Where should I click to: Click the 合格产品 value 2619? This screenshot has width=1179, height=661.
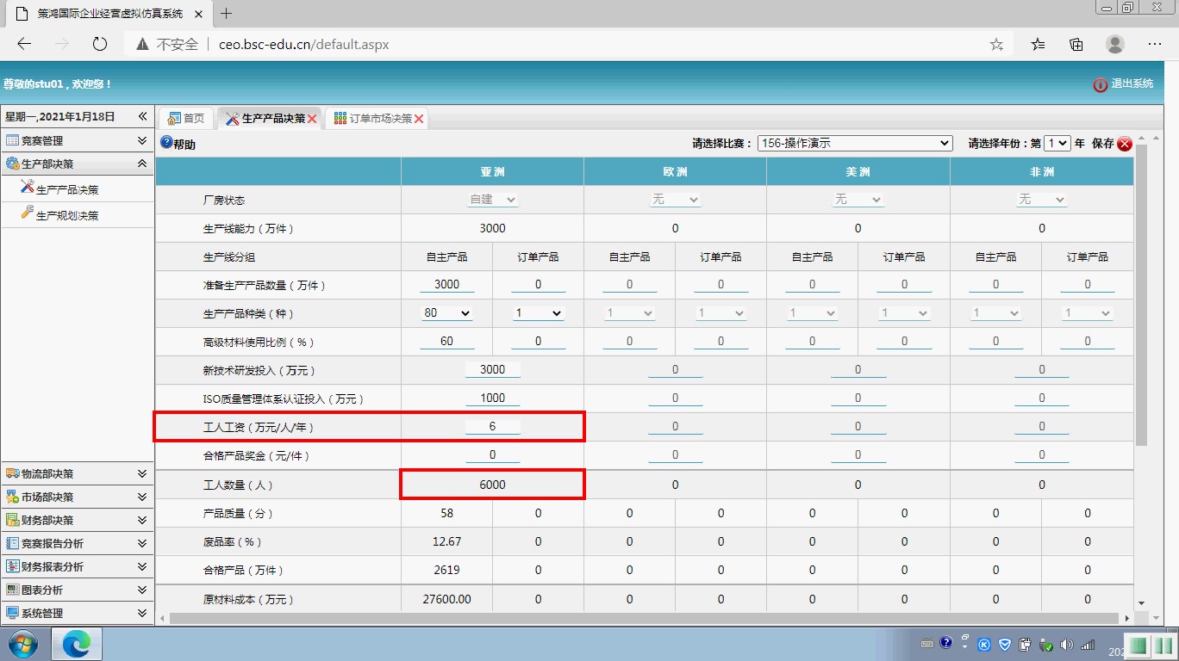(446, 570)
